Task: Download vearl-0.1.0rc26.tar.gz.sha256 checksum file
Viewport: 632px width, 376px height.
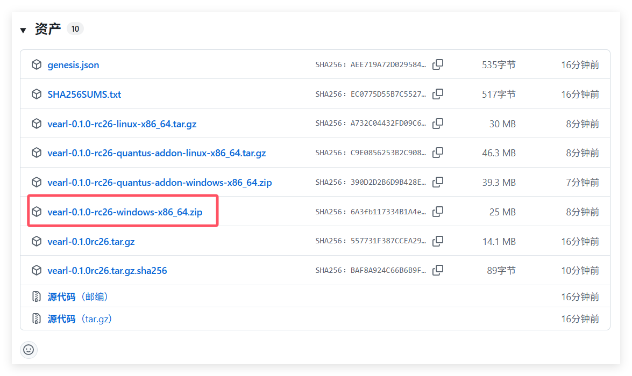Action: tap(107, 271)
